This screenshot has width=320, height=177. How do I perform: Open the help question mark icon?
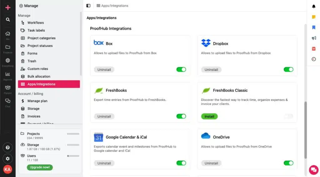coord(8,147)
